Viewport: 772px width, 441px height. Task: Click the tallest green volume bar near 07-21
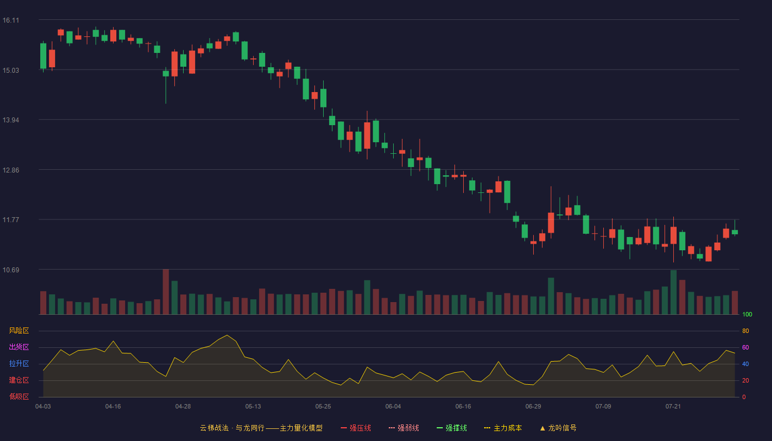tap(673, 293)
